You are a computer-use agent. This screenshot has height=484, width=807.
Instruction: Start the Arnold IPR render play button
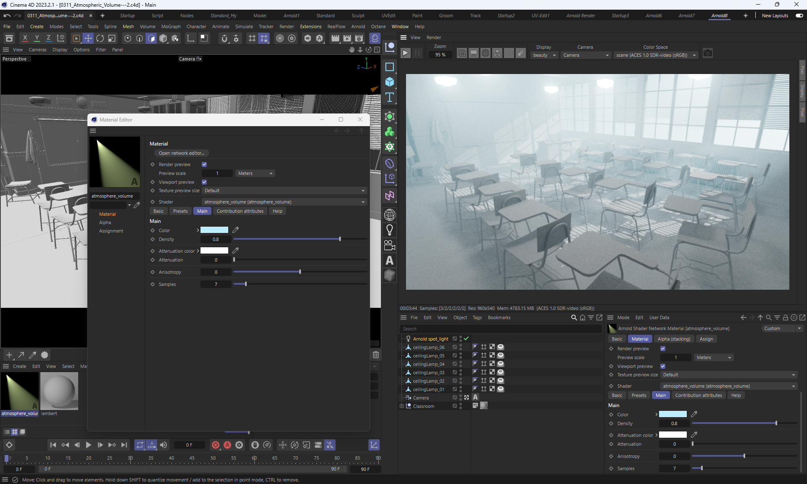click(405, 53)
